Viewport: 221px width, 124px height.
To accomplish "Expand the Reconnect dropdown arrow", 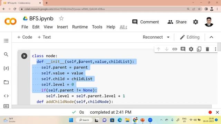I will coord(168,37).
